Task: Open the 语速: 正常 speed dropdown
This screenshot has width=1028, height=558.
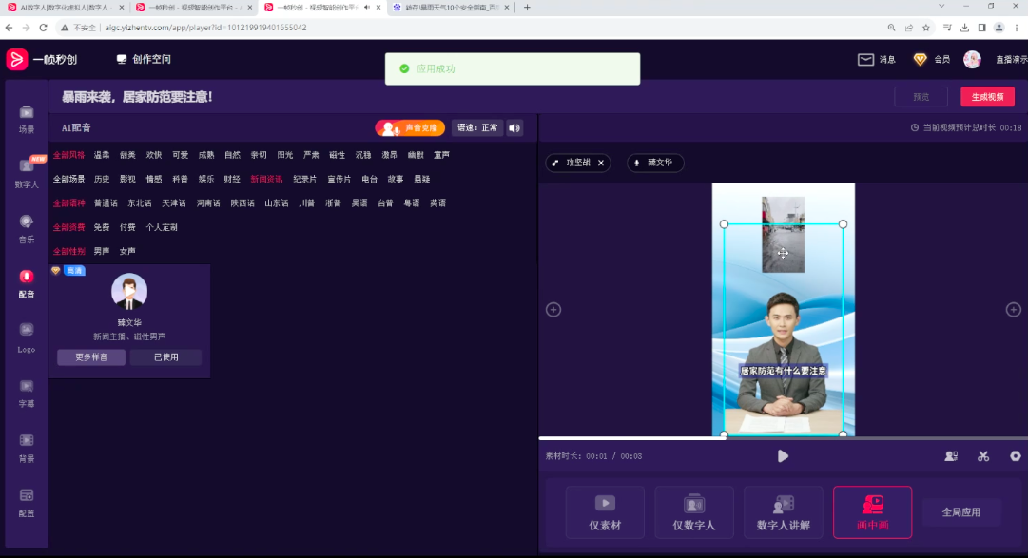Action: [x=477, y=128]
